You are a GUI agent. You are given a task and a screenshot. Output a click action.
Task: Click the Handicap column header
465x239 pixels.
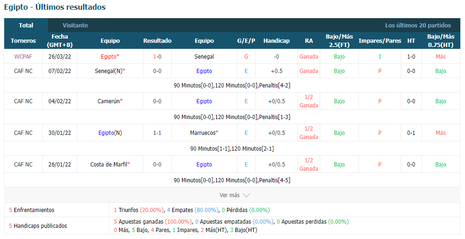point(276,40)
